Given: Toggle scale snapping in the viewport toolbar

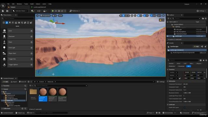Looking at the screenshot, I should (x=151, y=16).
